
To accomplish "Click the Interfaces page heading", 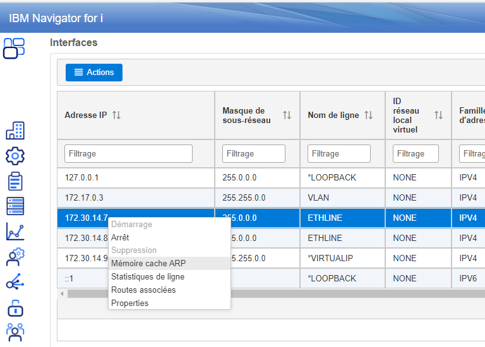I will click(x=74, y=43).
